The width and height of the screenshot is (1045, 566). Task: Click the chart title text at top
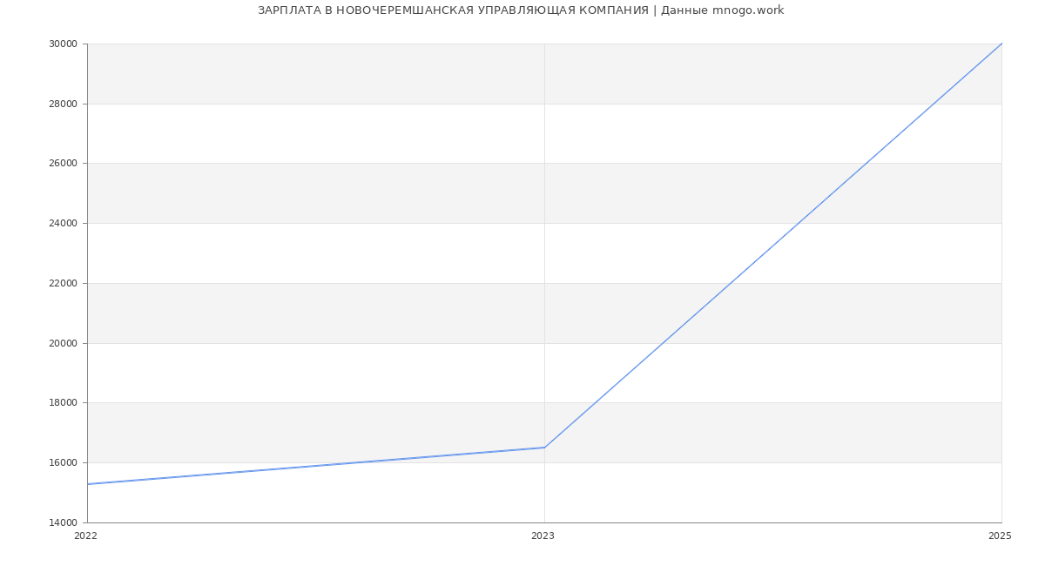pos(520,10)
